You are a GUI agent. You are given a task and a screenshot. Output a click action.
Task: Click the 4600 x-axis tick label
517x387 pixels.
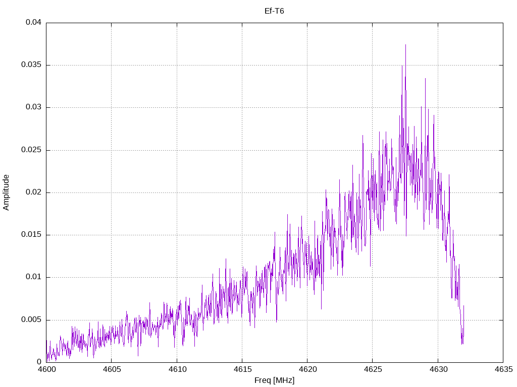[46, 369]
